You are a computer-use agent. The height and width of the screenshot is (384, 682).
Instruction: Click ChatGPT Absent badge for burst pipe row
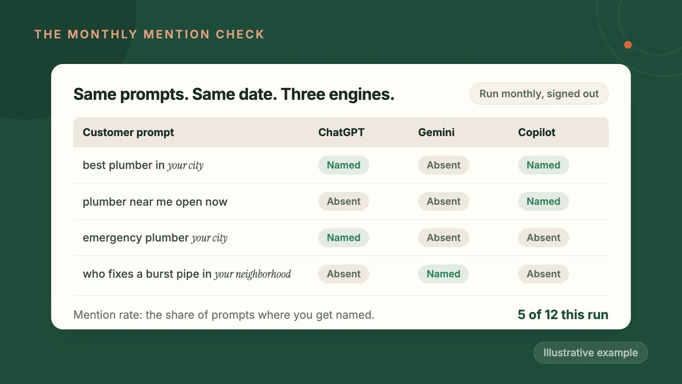pyautogui.click(x=344, y=274)
